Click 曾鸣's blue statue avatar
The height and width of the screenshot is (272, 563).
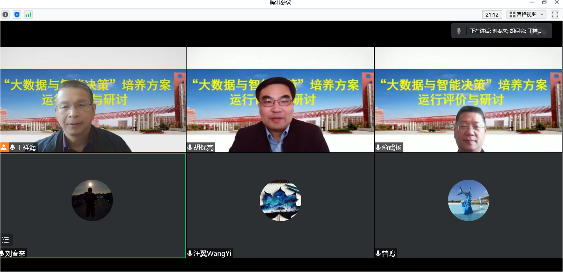(x=469, y=200)
